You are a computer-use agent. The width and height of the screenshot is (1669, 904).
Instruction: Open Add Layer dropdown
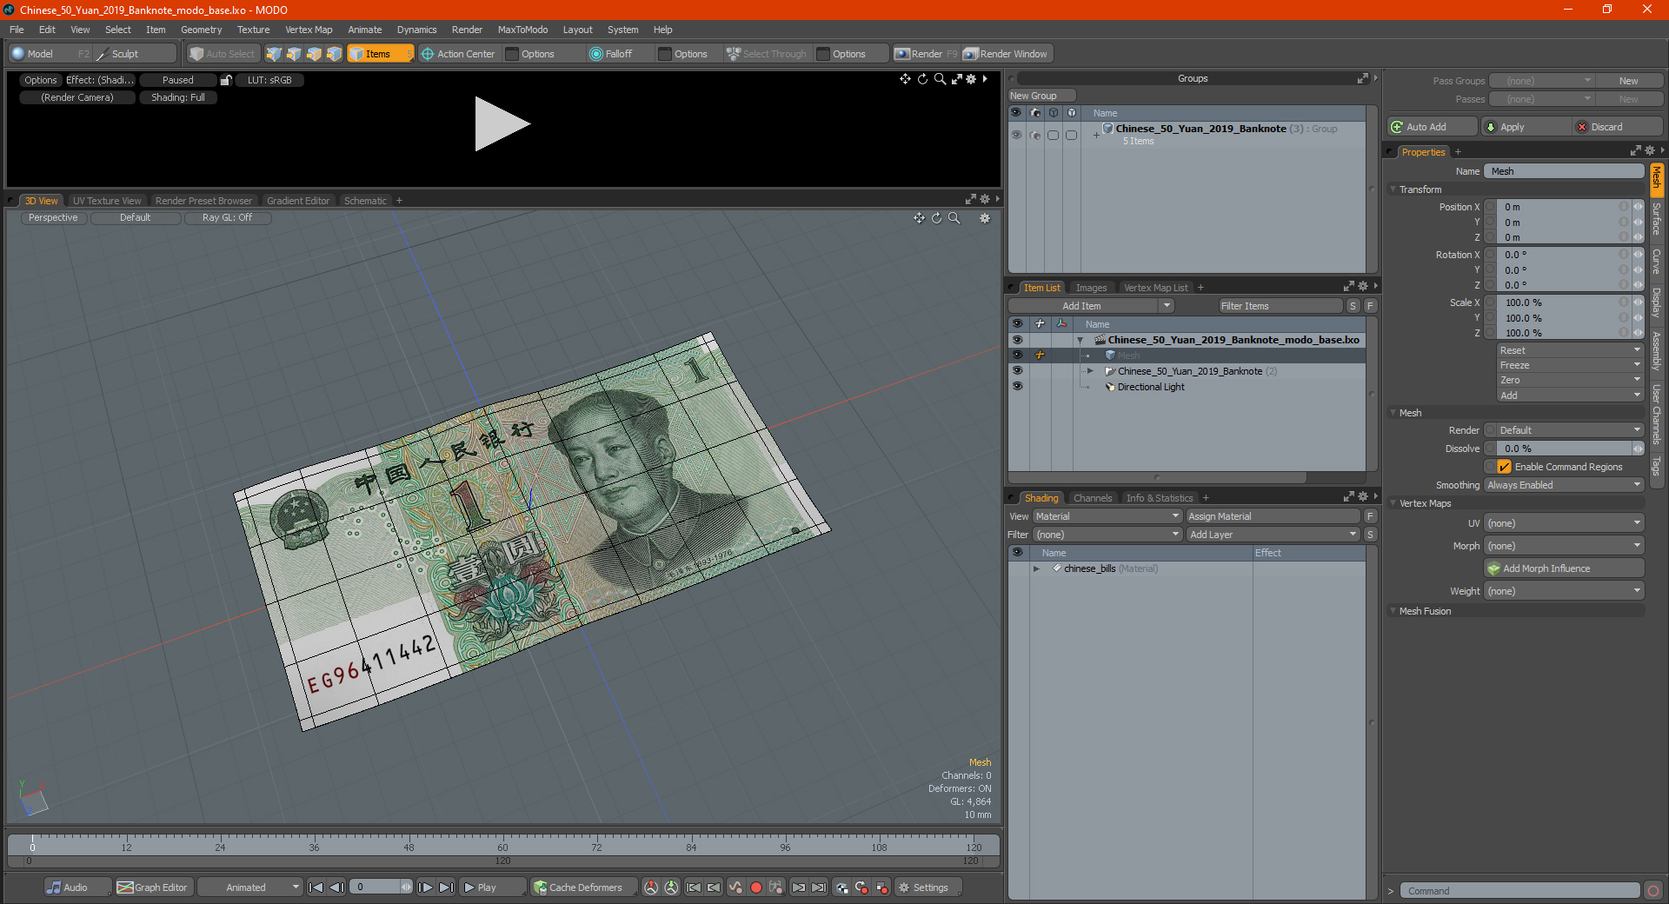pyautogui.click(x=1273, y=535)
